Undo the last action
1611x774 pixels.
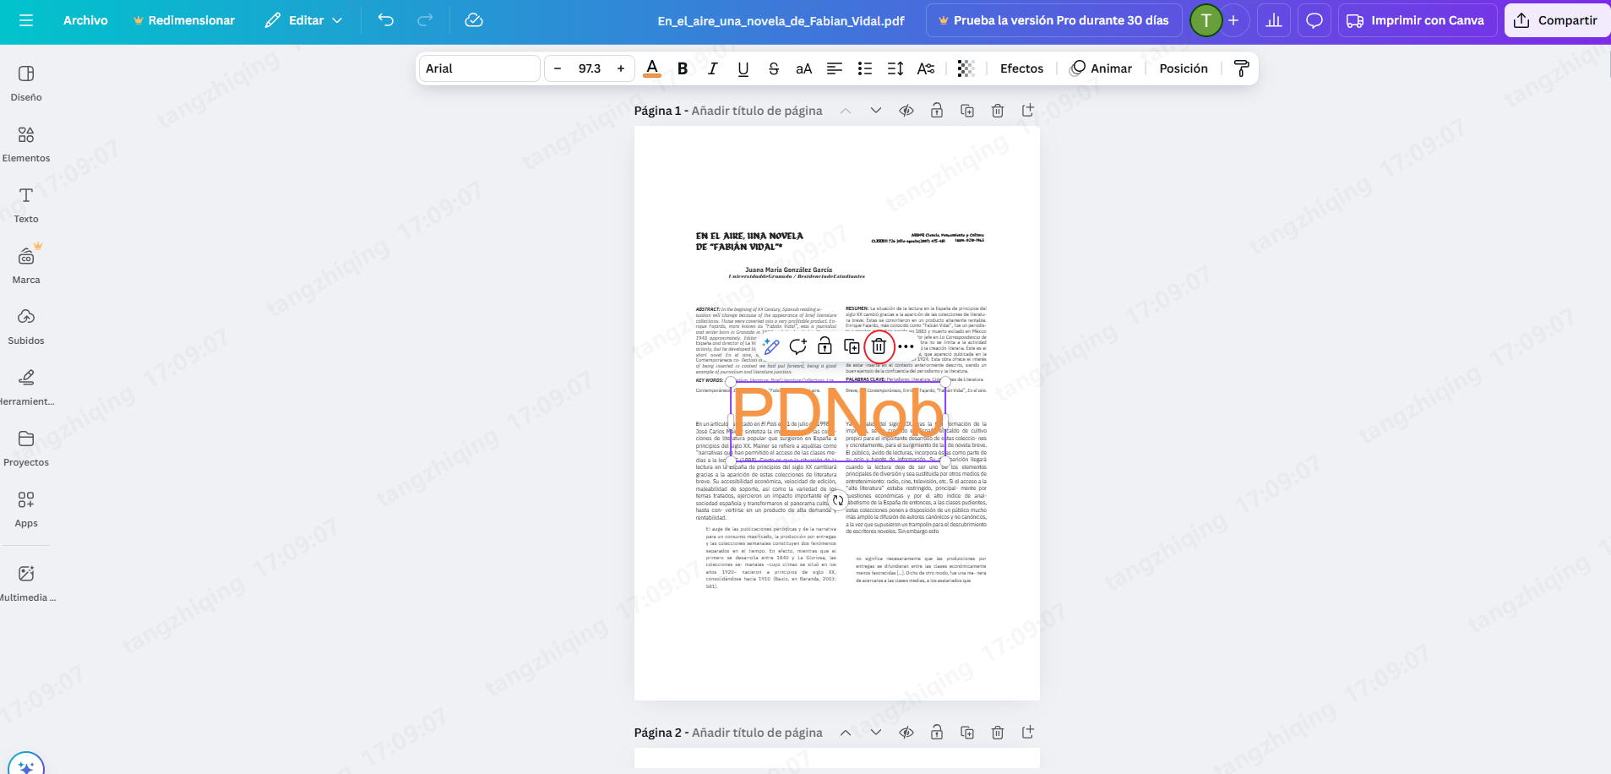coord(386,20)
